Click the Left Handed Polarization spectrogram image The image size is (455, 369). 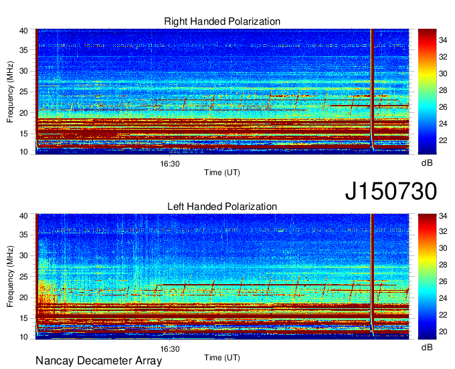click(x=222, y=277)
